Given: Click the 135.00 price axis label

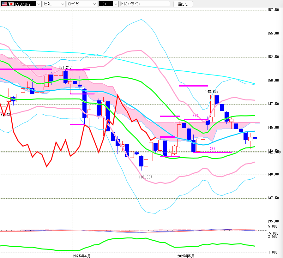Looking at the screenshot, I should (273, 221).
